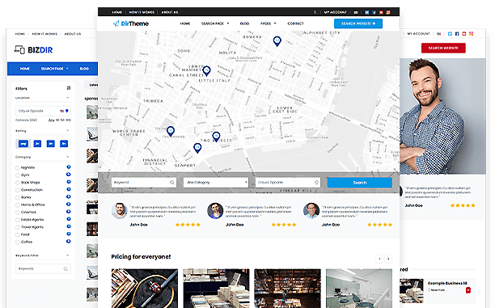Open Instagram icon in right red-theme window

tap(471, 33)
